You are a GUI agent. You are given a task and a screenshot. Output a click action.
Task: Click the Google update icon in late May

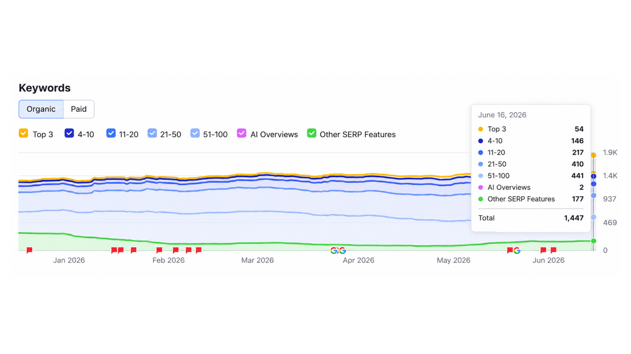[x=517, y=250]
